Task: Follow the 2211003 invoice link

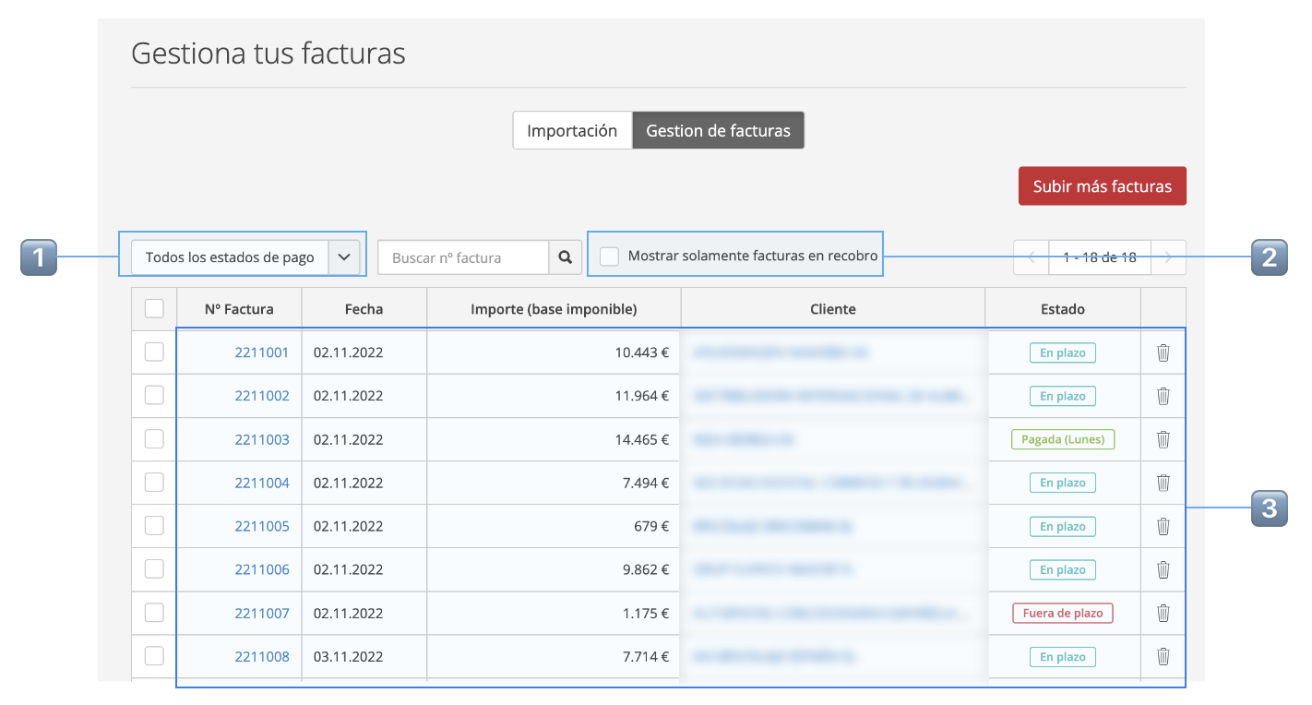Action: click(262, 439)
